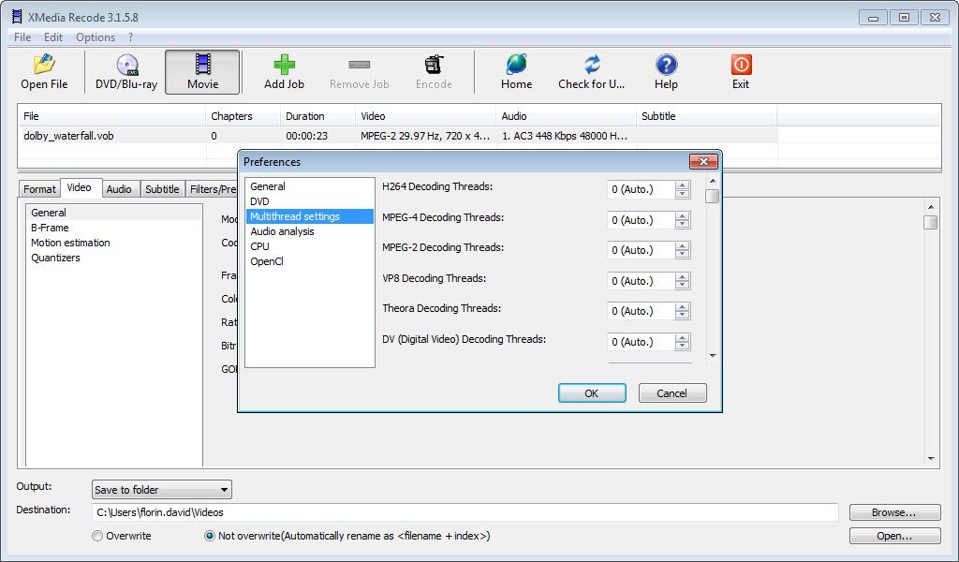Click the main panel scrollbar down arrow
The width and height of the screenshot is (959, 562).
pyautogui.click(x=931, y=459)
